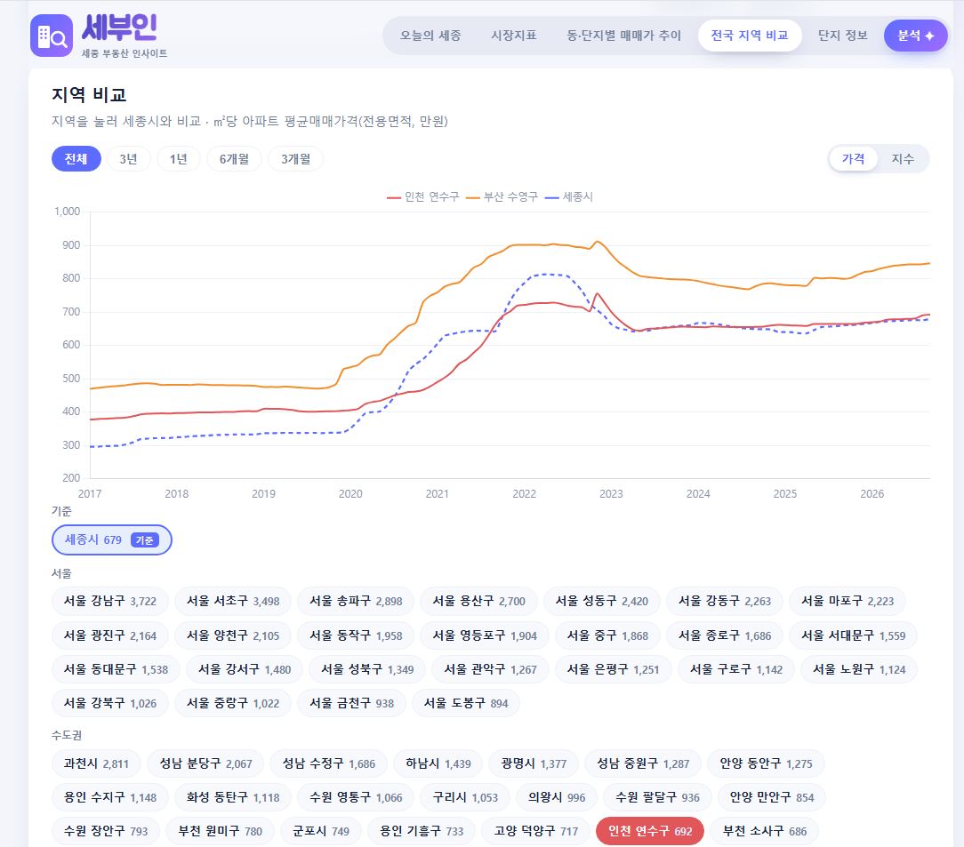Select the 서울 관악구 1,267 chip

tap(491, 669)
